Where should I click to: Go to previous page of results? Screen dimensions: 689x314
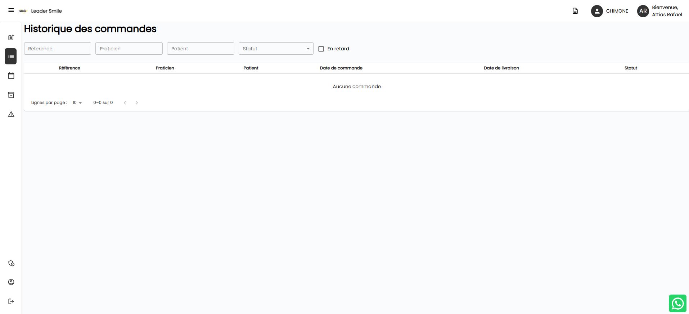click(x=125, y=103)
